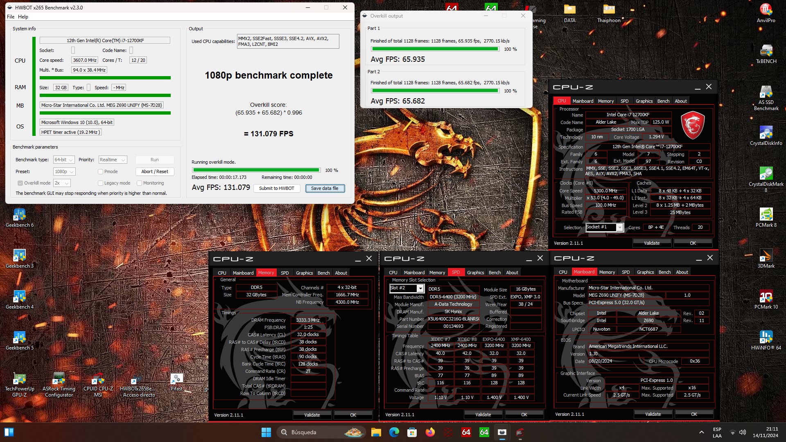The image size is (786, 442).
Task: Open Microsoft Edge from taskbar
Action: (394, 432)
